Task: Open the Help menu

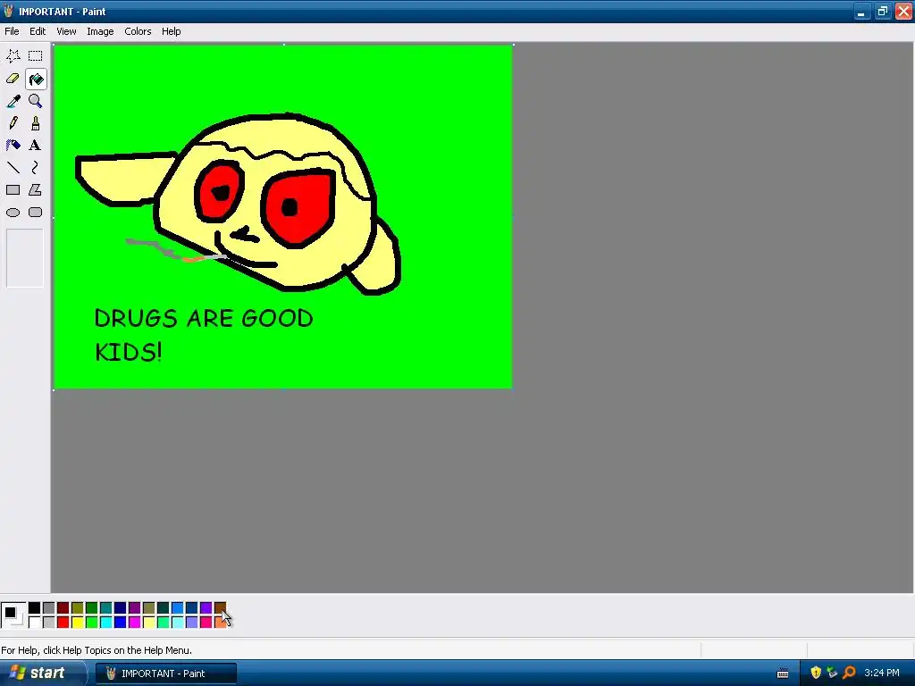Action: point(171,31)
